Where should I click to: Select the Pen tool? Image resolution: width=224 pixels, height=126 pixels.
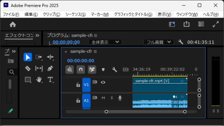[x=50, y=68]
